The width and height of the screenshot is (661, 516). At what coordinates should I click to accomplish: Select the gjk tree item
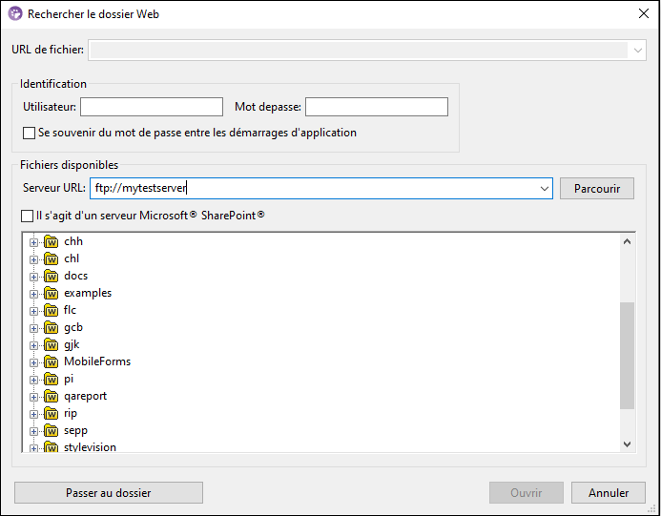[72, 345]
